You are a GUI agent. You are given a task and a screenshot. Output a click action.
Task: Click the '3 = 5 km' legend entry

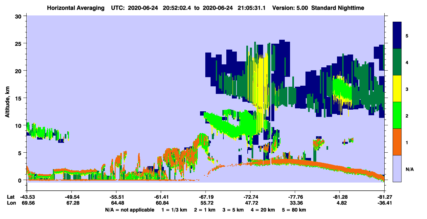233,210
